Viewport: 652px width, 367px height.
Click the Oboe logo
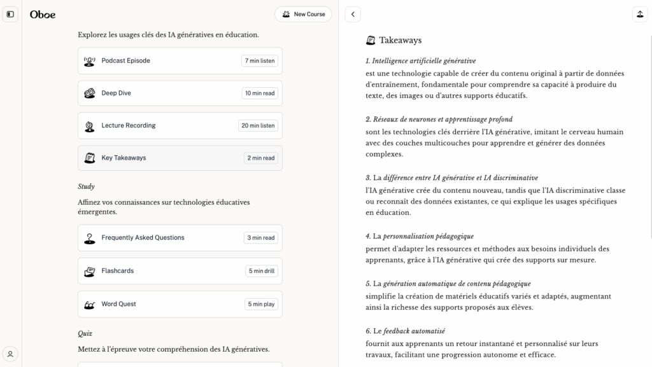click(43, 14)
